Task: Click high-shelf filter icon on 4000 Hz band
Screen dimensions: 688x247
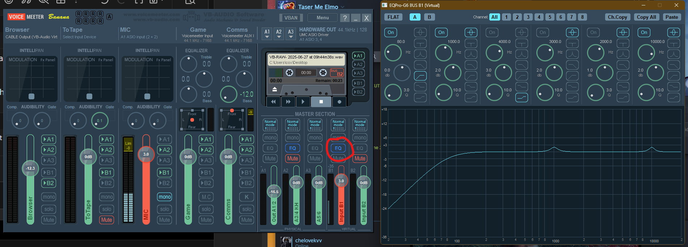Action: point(522,97)
